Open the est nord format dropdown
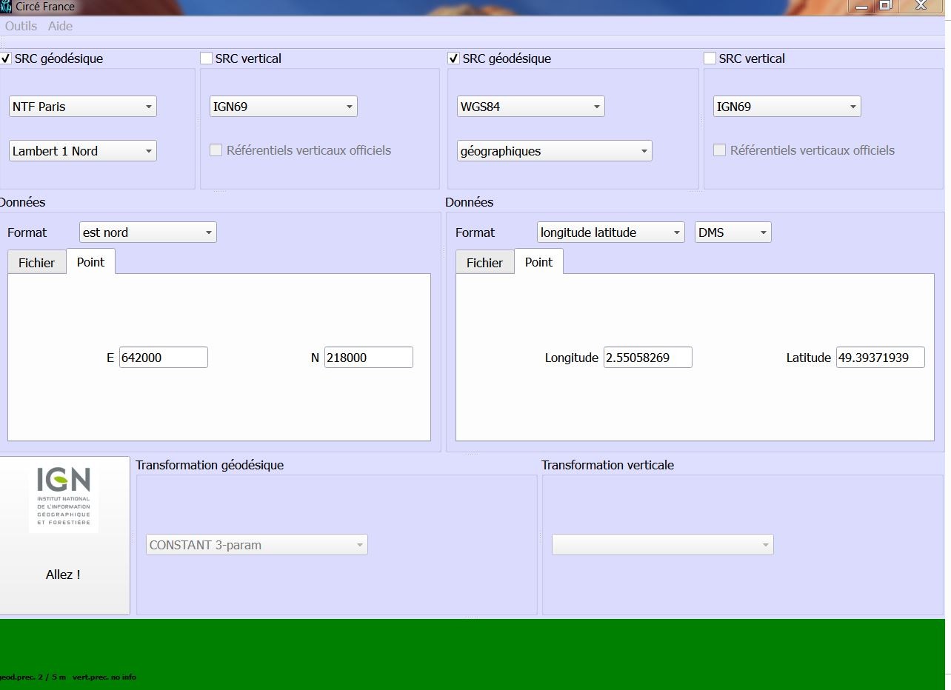This screenshot has width=951, height=690. click(147, 232)
